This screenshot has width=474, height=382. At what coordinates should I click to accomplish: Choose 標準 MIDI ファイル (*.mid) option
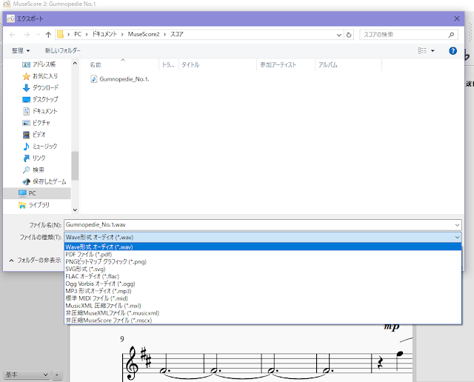tap(263, 298)
